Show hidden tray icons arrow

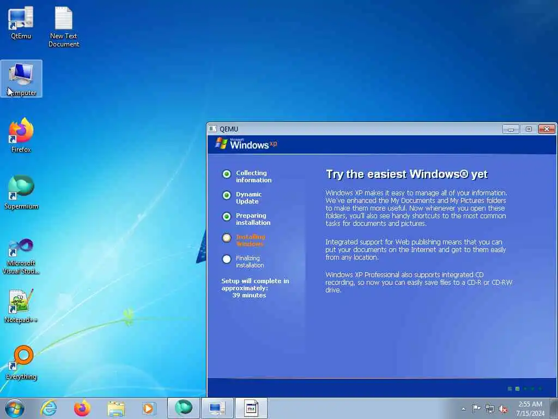(463, 409)
